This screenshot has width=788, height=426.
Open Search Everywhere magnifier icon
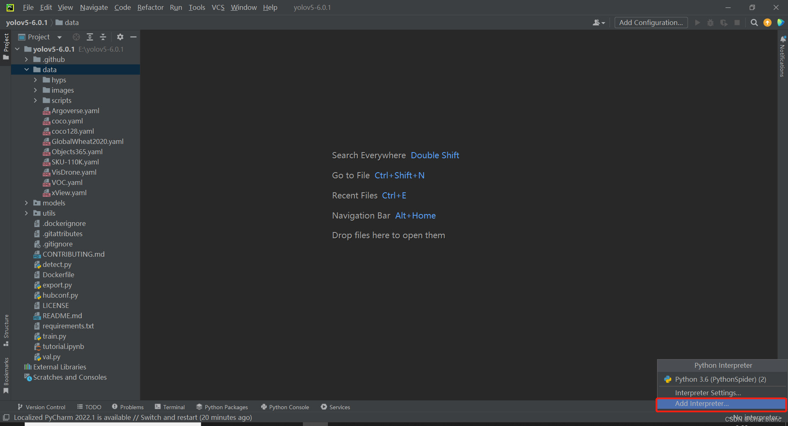[754, 23]
